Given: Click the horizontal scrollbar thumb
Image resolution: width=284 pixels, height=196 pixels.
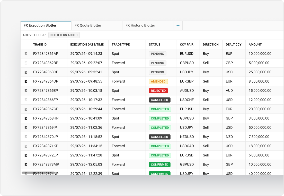Looking at the screenshot, I should click(x=38, y=173).
